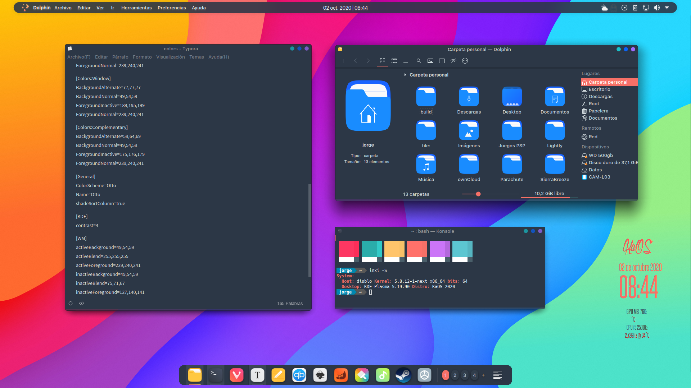Drag the storage usage slider in Dolphin
This screenshot has width=691, height=388.
(x=478, y=194)
